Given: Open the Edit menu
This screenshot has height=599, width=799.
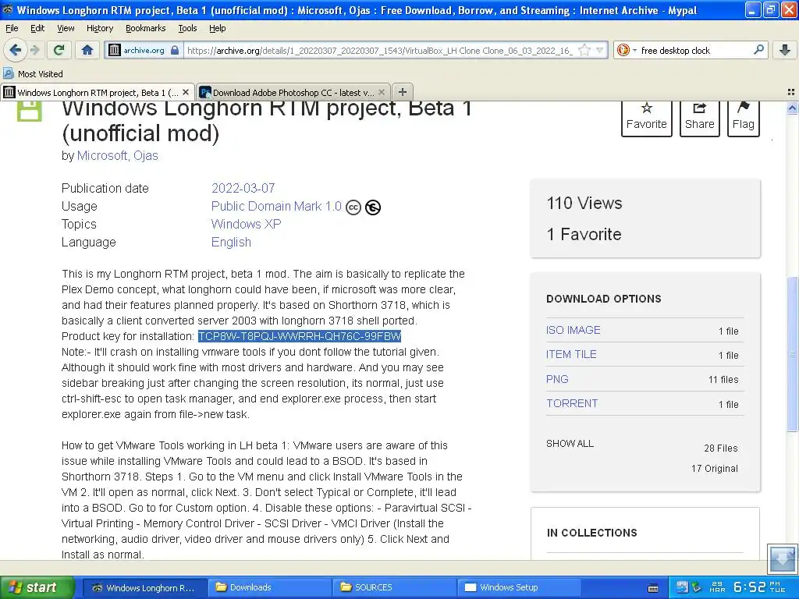Looking at the screenshot, I should tap(37, 28).
